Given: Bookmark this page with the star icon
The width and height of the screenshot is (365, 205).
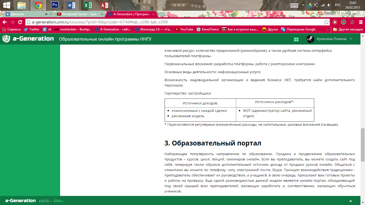Looking at the screenshot, I should (326, 22).
